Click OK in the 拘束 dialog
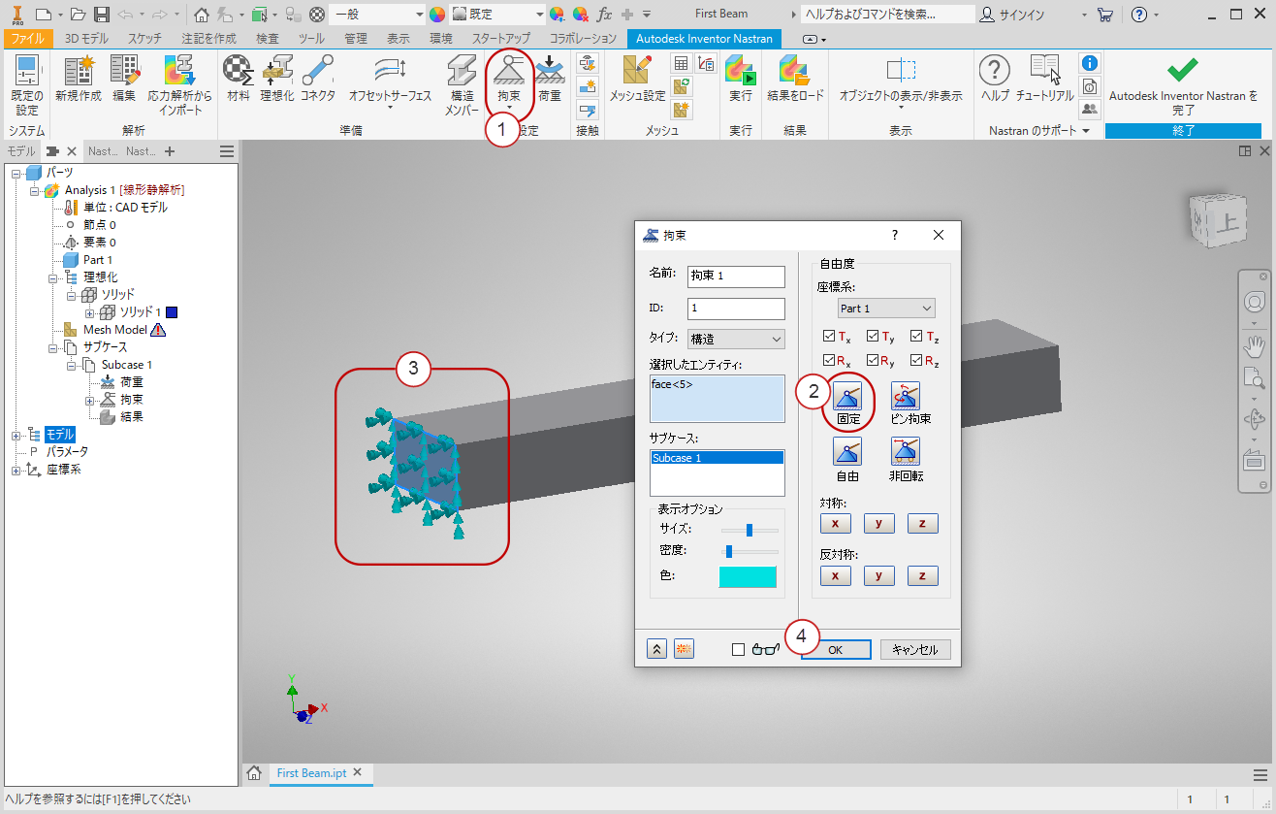1276x814 pixels. (836, 650)
